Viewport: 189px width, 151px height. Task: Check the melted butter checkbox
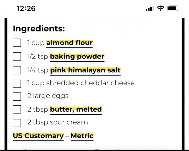(x=17, y=109)
